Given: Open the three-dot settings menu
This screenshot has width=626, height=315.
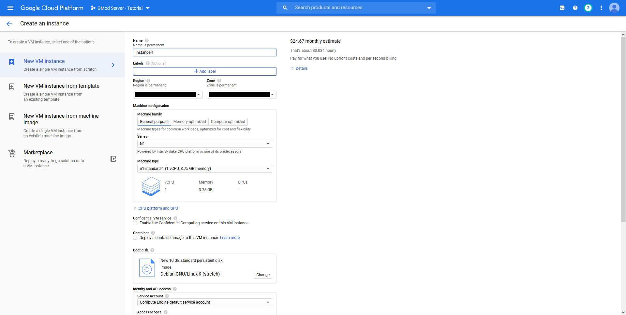Looking at the screenshot, I should 601,8.
